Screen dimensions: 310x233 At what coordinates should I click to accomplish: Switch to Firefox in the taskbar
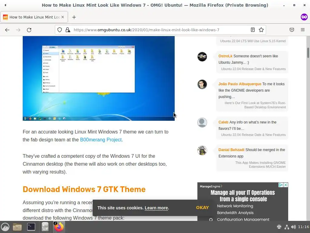[x=59, y=227]
